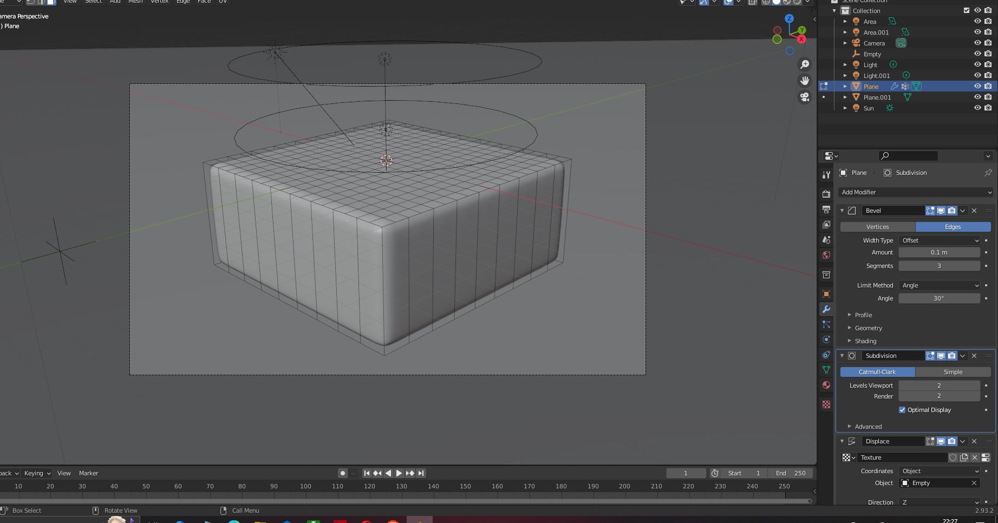Open the Material properties sphere icon
The width and height of the screenshot is (998, 523).
click(826, 385)
